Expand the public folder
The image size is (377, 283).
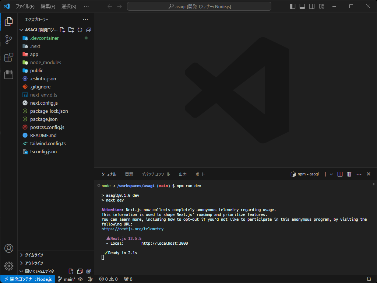[x=56, y=70]
